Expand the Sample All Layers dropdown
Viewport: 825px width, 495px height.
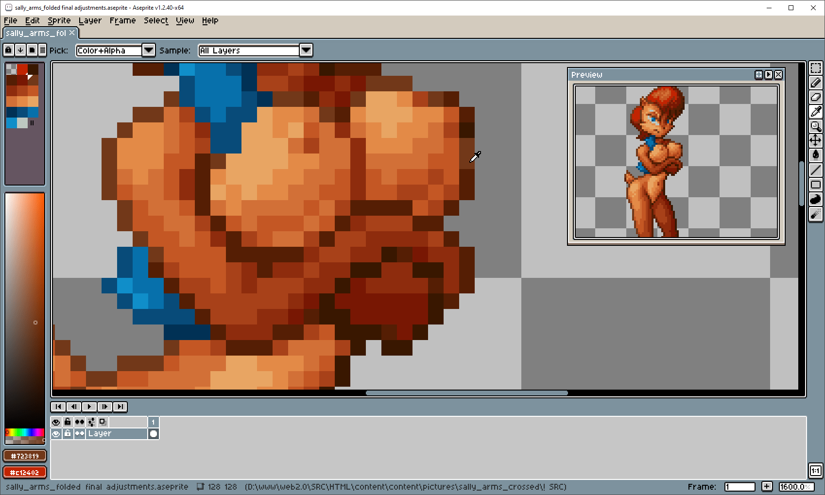[306, 50]
